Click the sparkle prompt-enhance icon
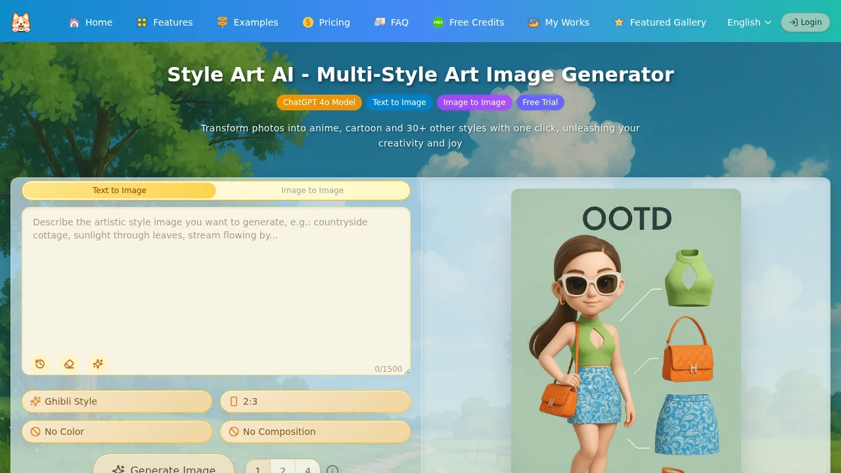Image resolution: width=841 pixels, height=473 pixels. (98, 364)
